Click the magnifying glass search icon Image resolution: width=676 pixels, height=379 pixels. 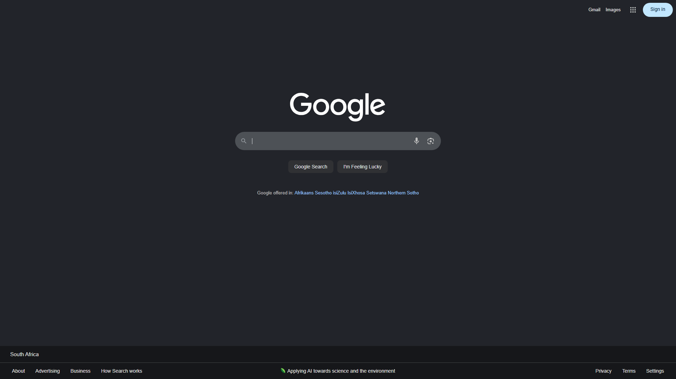(x=244, y=141)
